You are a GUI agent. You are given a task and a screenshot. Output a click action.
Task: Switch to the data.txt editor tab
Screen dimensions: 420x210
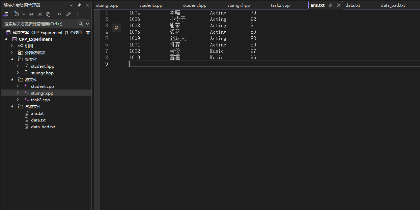point(353,5)
